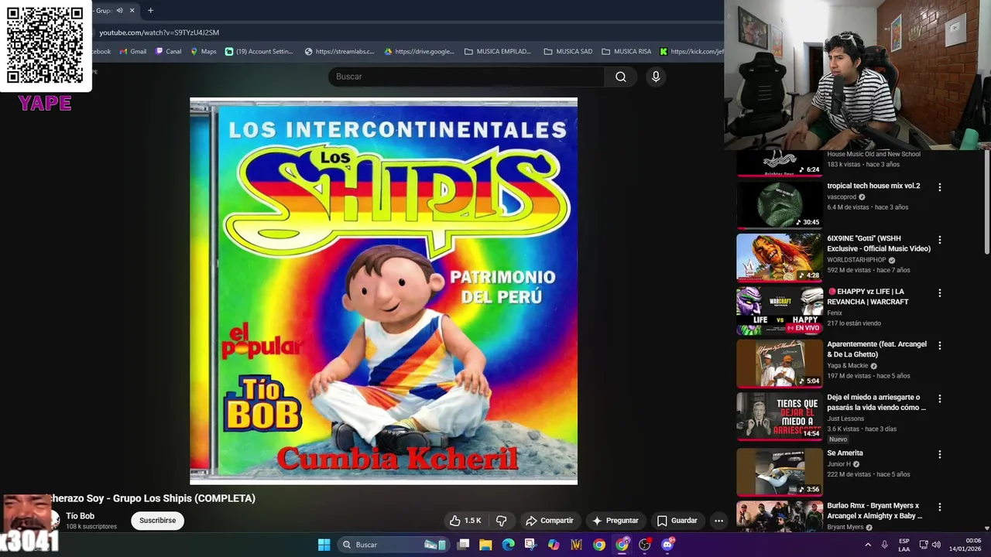Dislike the video with thumbs-down icon
991x557 pixels.
click(501, 521)
